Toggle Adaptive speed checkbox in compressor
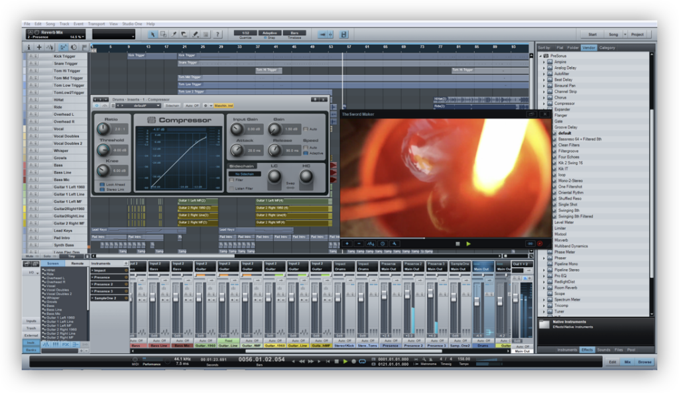The height and width of the screenshot is (393, 679). (306, 153)
